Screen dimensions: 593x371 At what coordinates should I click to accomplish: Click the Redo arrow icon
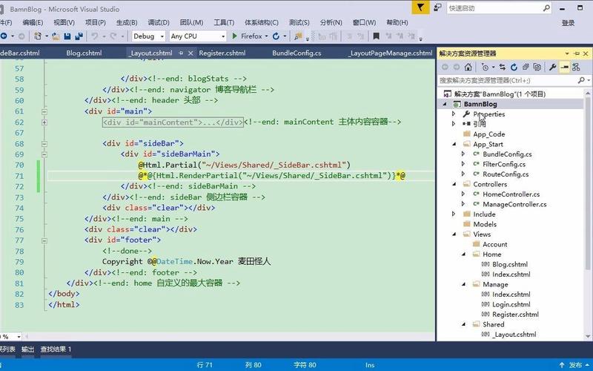pos(113,36)
